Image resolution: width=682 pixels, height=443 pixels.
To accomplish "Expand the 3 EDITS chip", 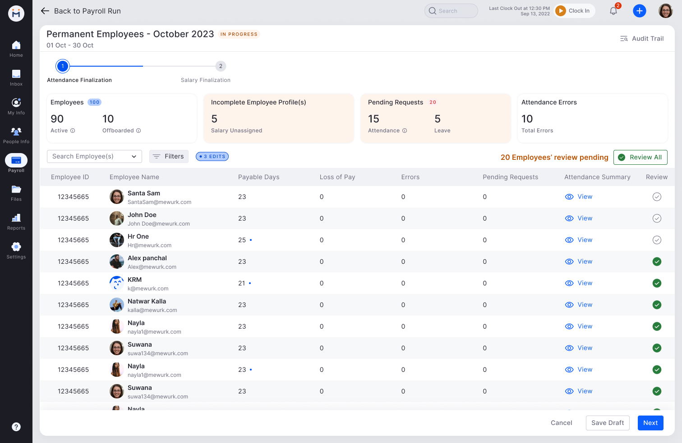I will point(212,156).
